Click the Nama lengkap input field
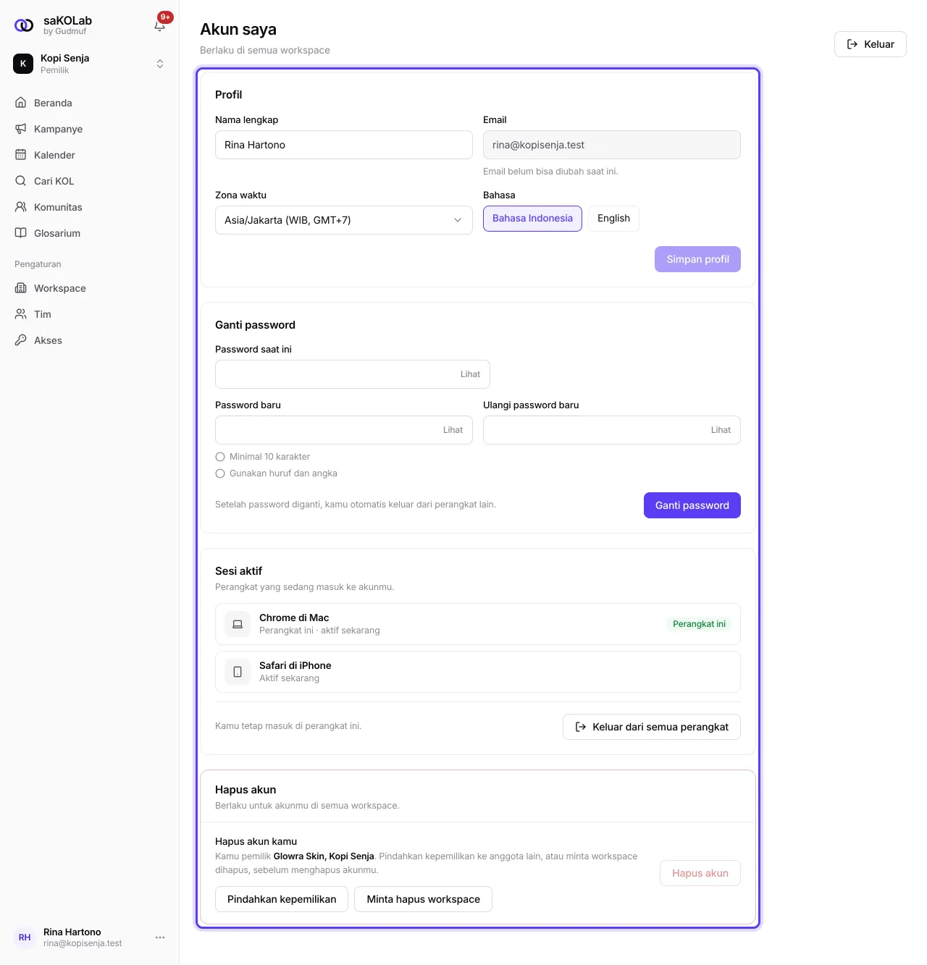 coord(344,145)
